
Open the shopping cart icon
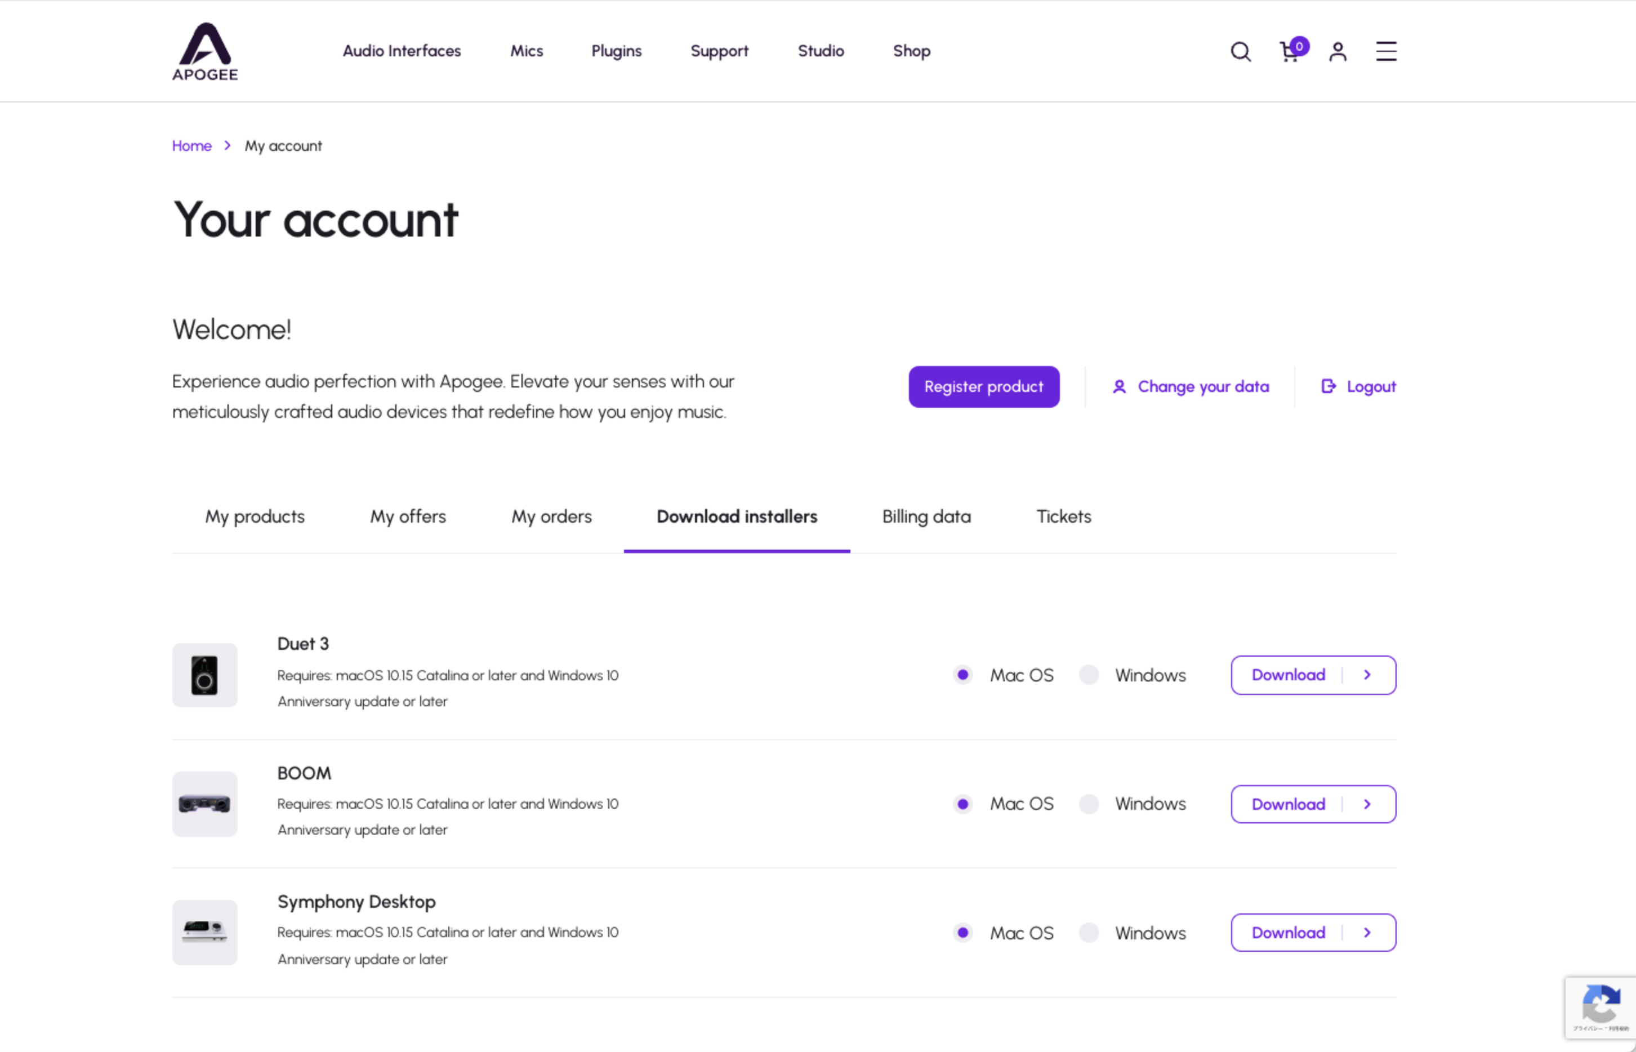[x=1292, y=50]
